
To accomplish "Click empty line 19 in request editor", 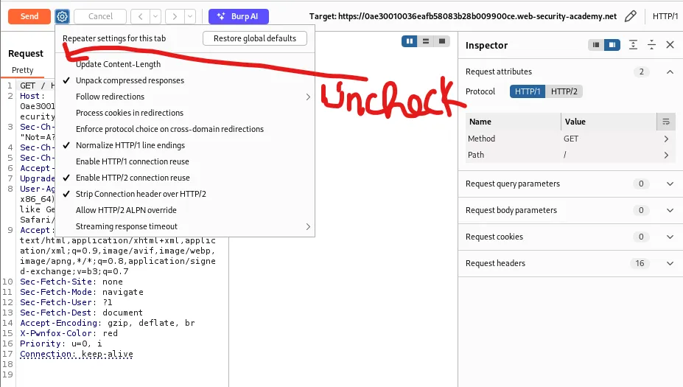I will pos(122,374).
